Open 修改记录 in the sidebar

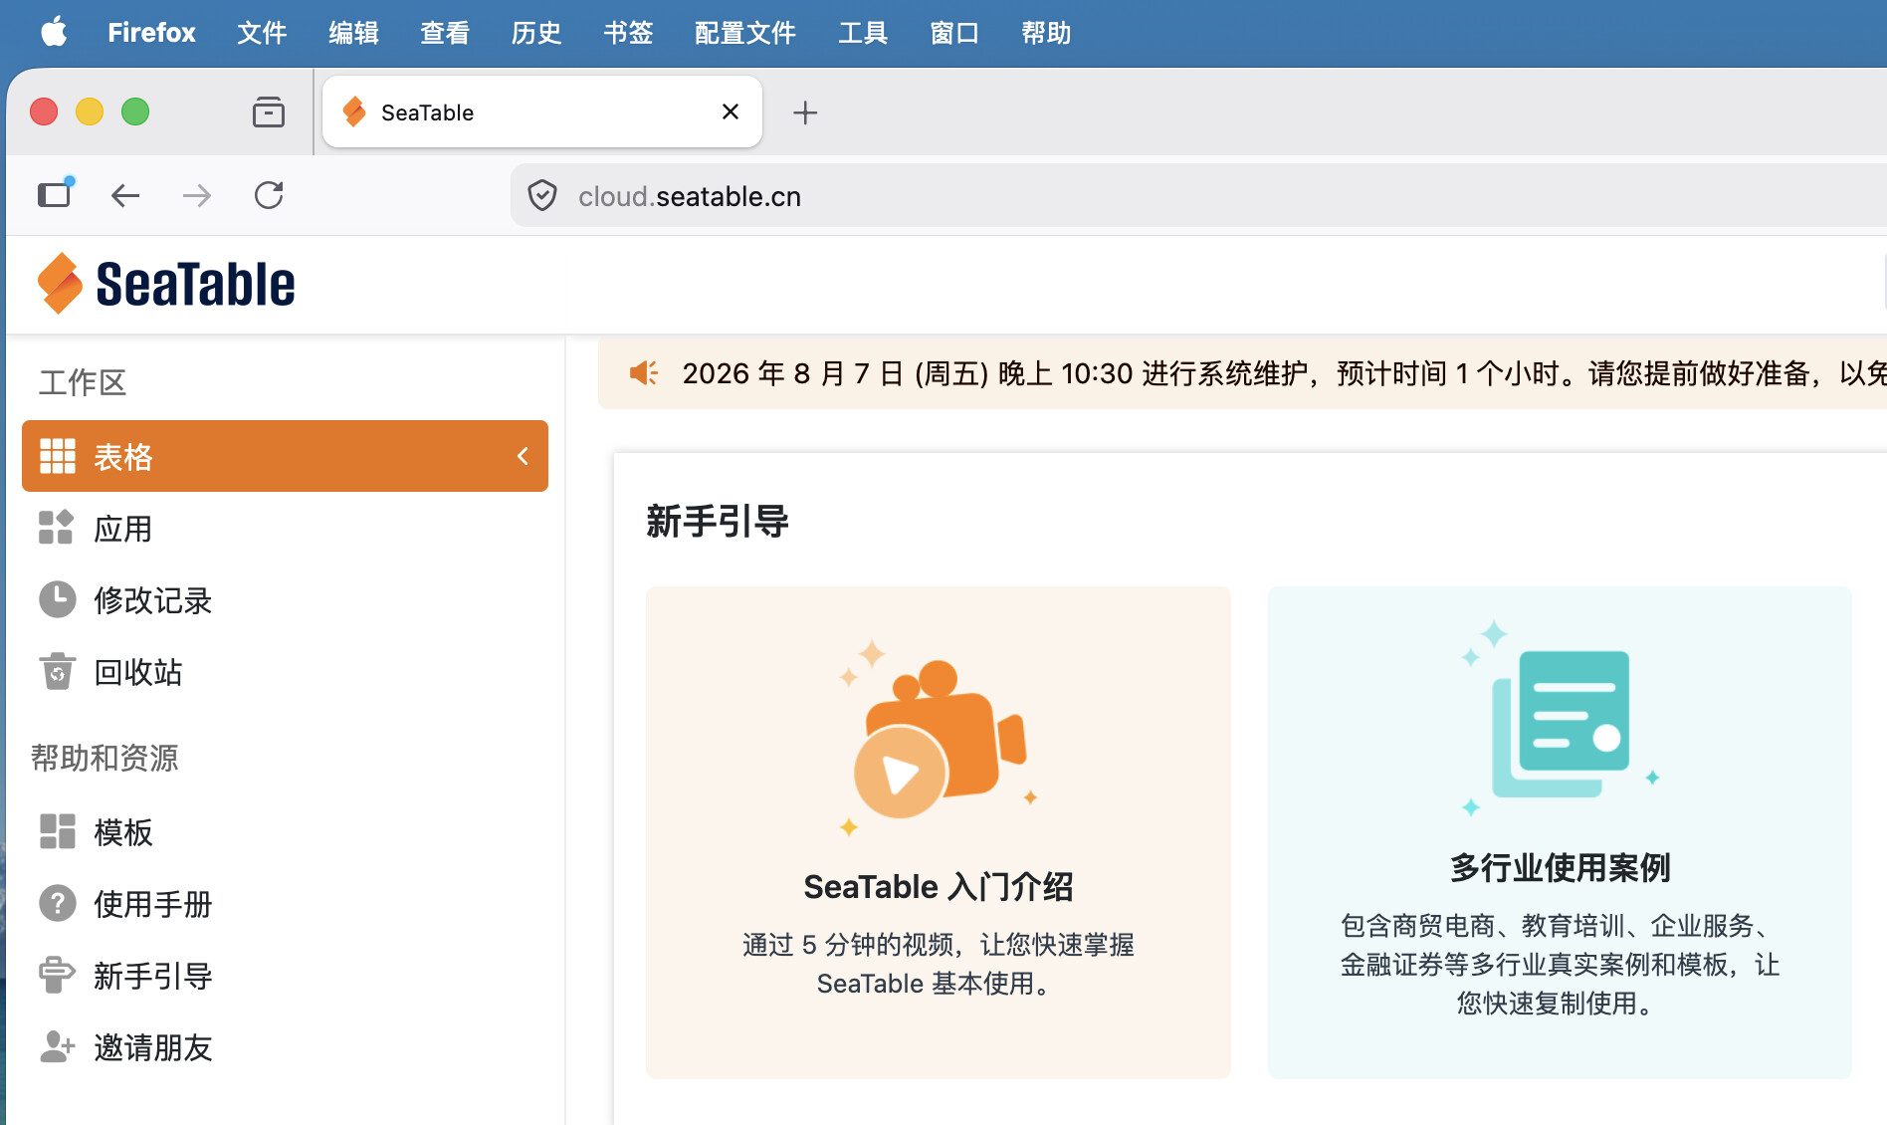click(x=285, y=599)
